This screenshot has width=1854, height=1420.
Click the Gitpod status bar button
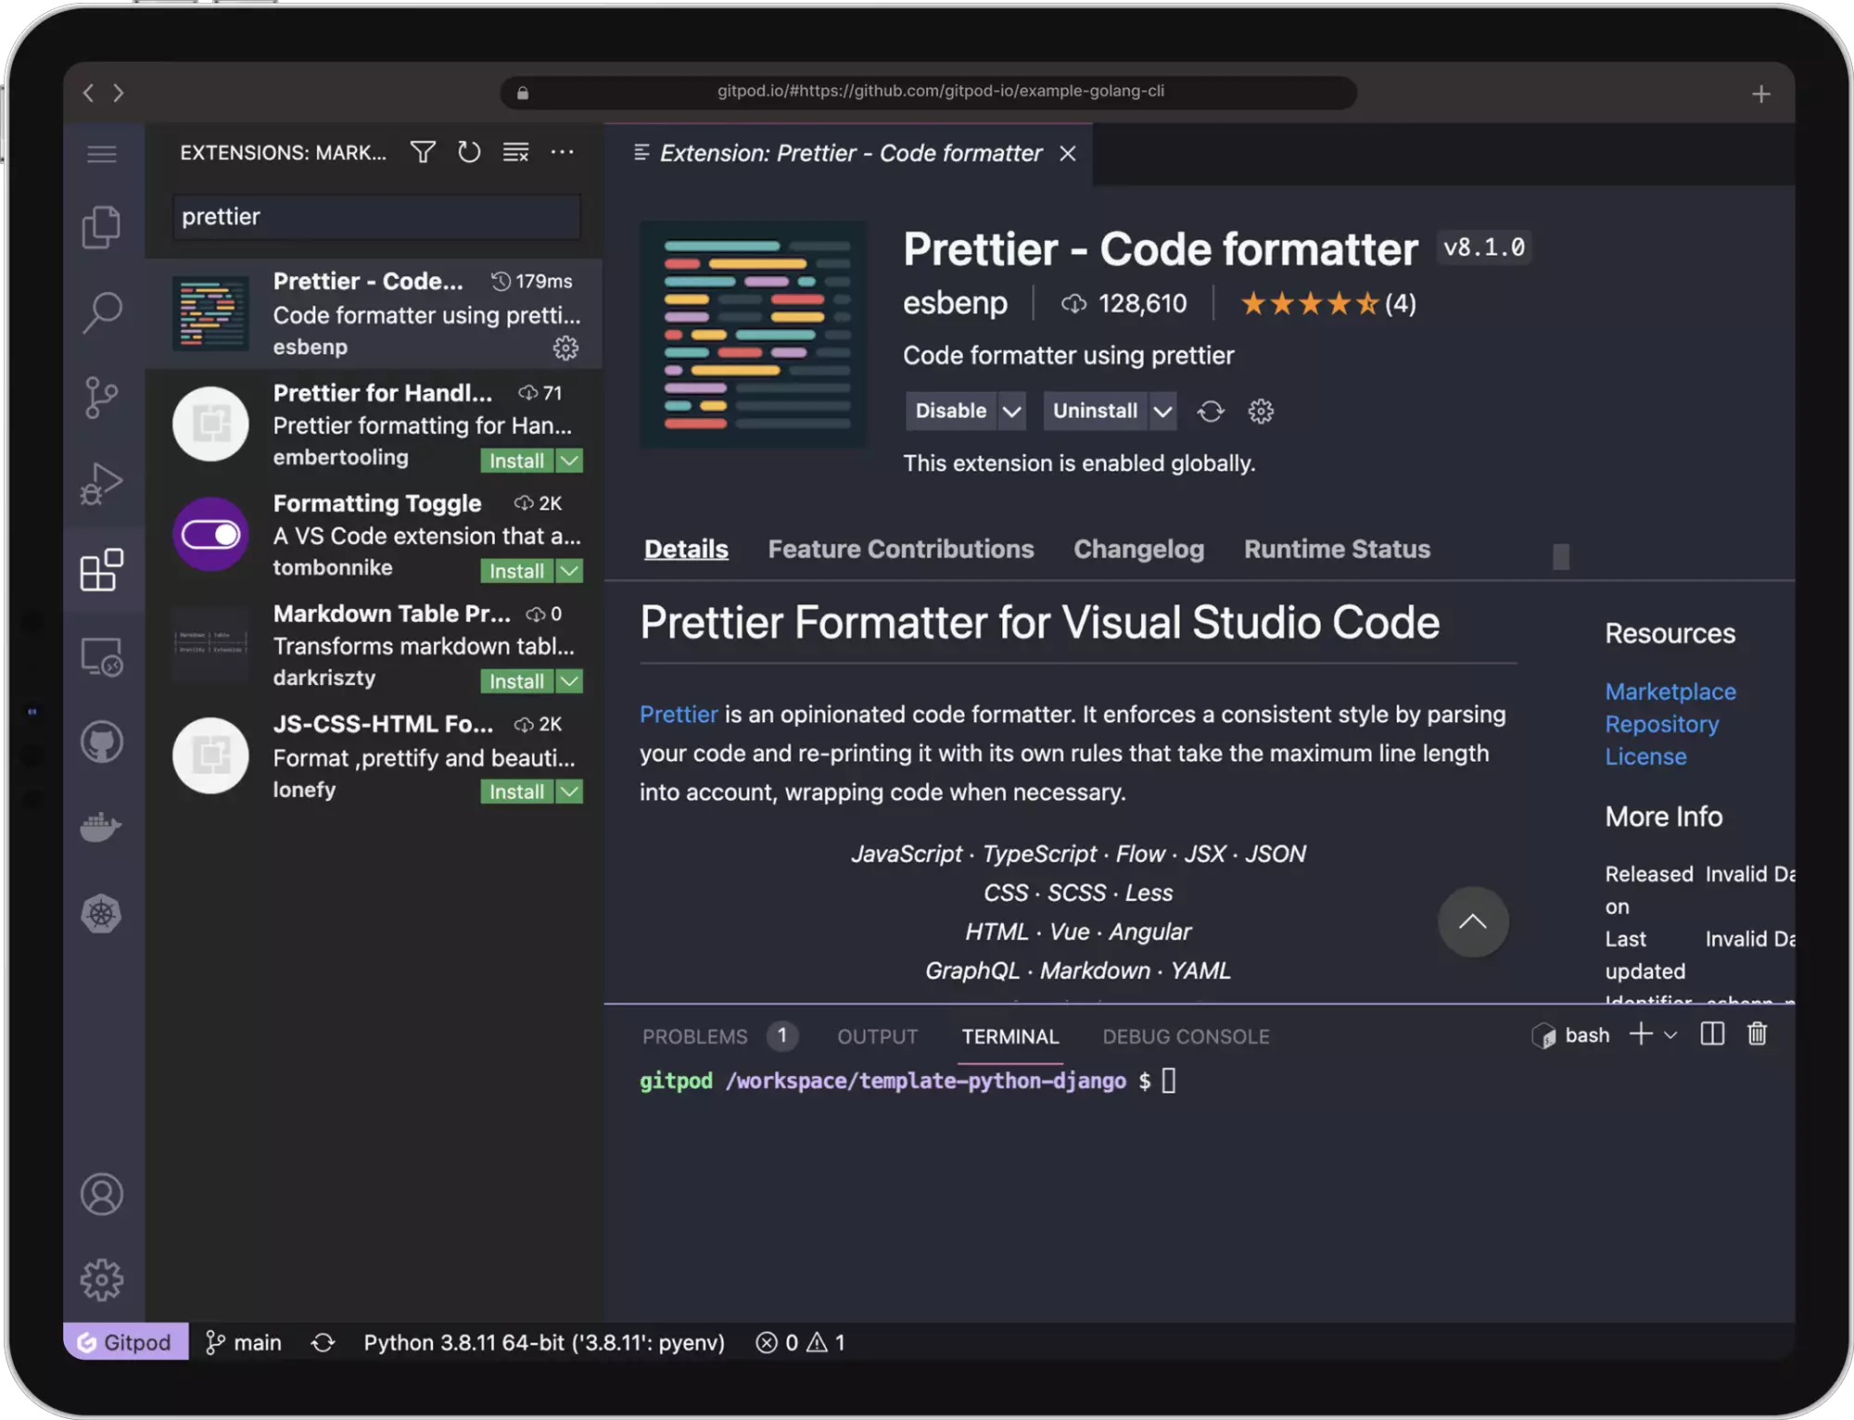(x=125, y=1342)
